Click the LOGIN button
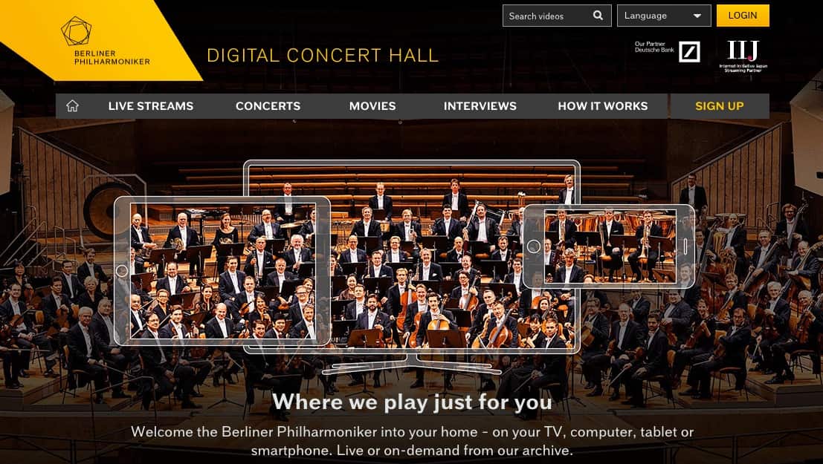The width and height of the screenshot is (823, 464). click(742, 15)
